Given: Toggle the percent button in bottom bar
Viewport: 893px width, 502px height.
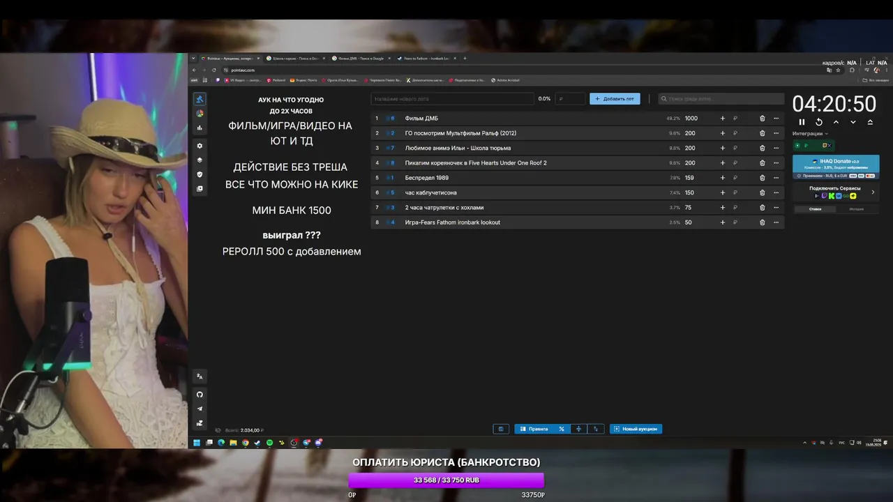Looking at the screenshot, I should [562, 429].
